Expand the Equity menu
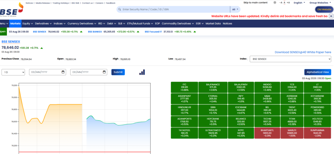The height and width of the screenshot is (154, 334). (x=28, y=23)
